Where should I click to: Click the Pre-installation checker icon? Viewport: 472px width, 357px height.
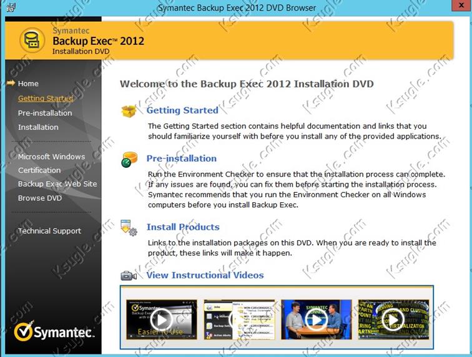pyautogui.click(x=129, y=160)
